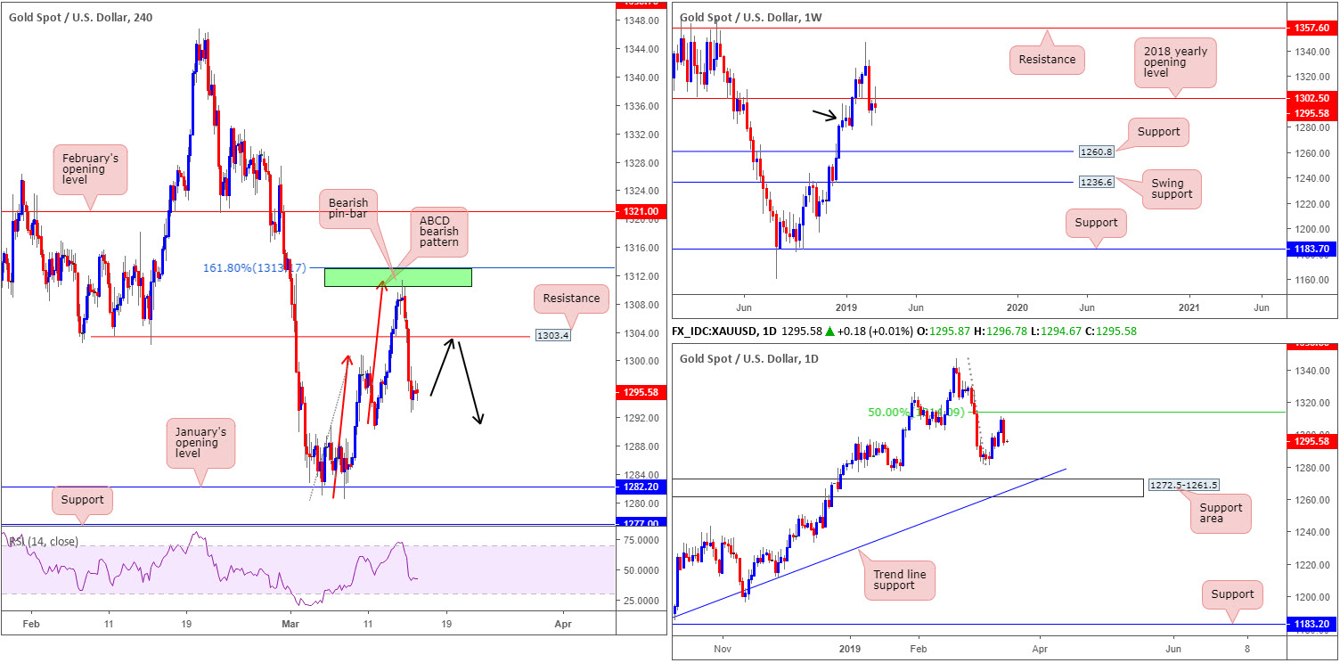Select the red 1357.60 price axis label
1340x663 pixels.
tap(1313, 29)
